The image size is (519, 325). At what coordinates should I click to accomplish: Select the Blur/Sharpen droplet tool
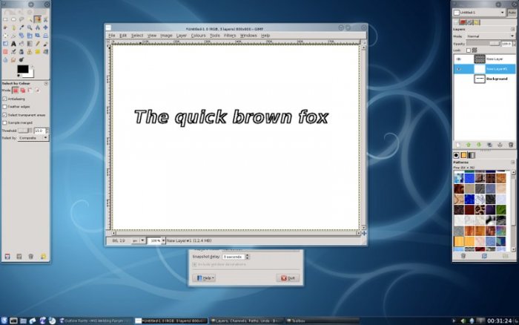point(5,60)
